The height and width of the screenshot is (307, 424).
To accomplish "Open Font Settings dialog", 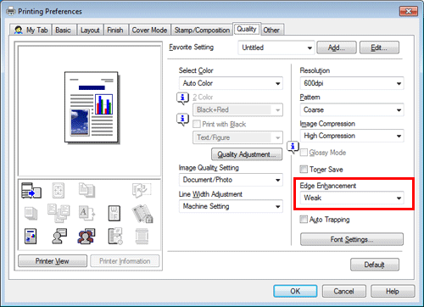I will [352, 239].
